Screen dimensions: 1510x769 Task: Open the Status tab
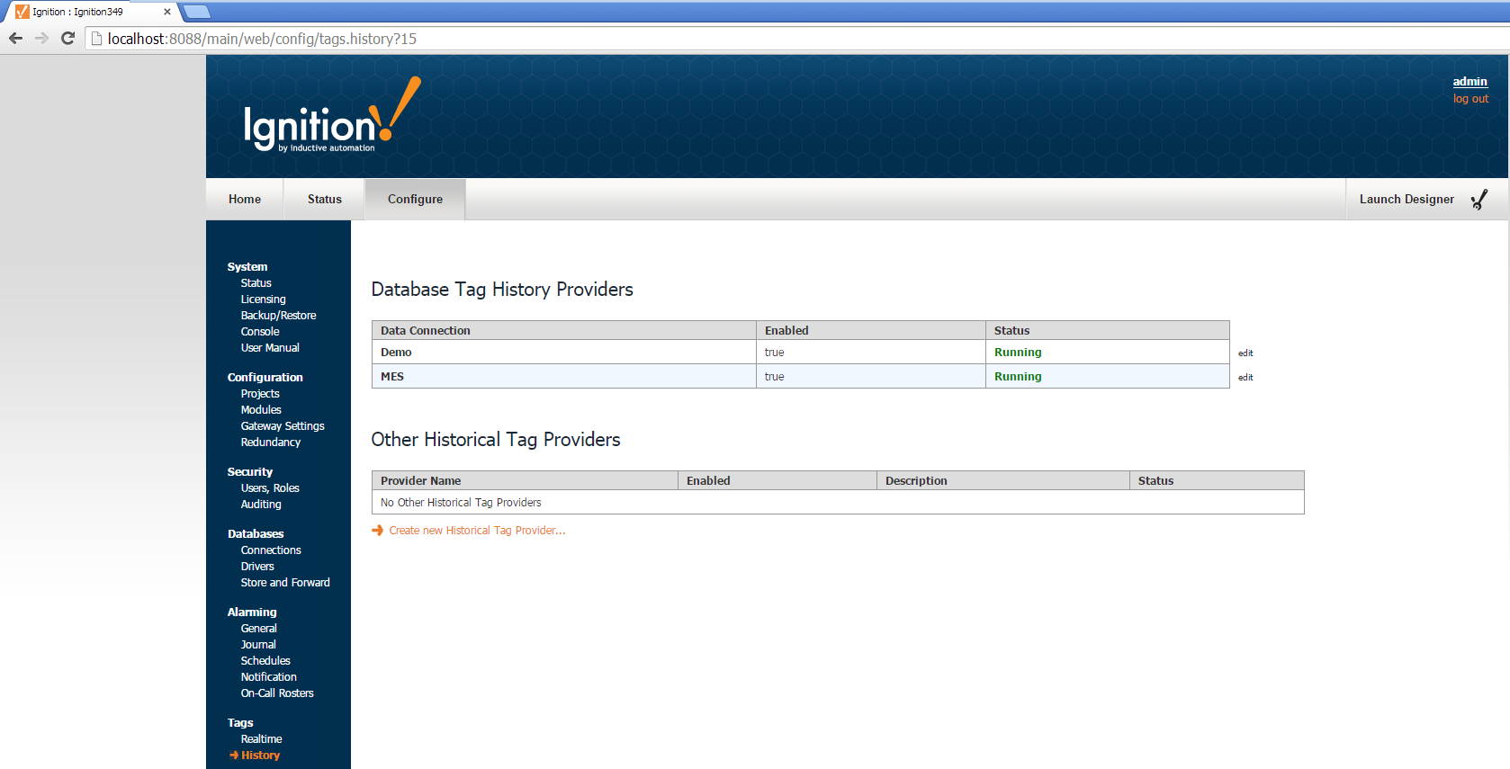pyautogui.click(x=325, y=200)
